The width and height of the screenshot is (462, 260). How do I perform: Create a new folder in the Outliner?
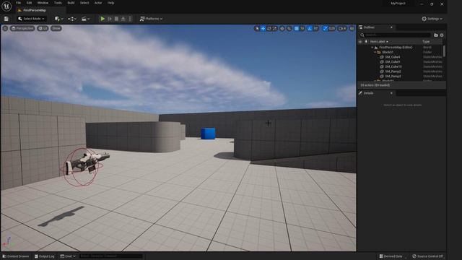(x=436, y=35)
